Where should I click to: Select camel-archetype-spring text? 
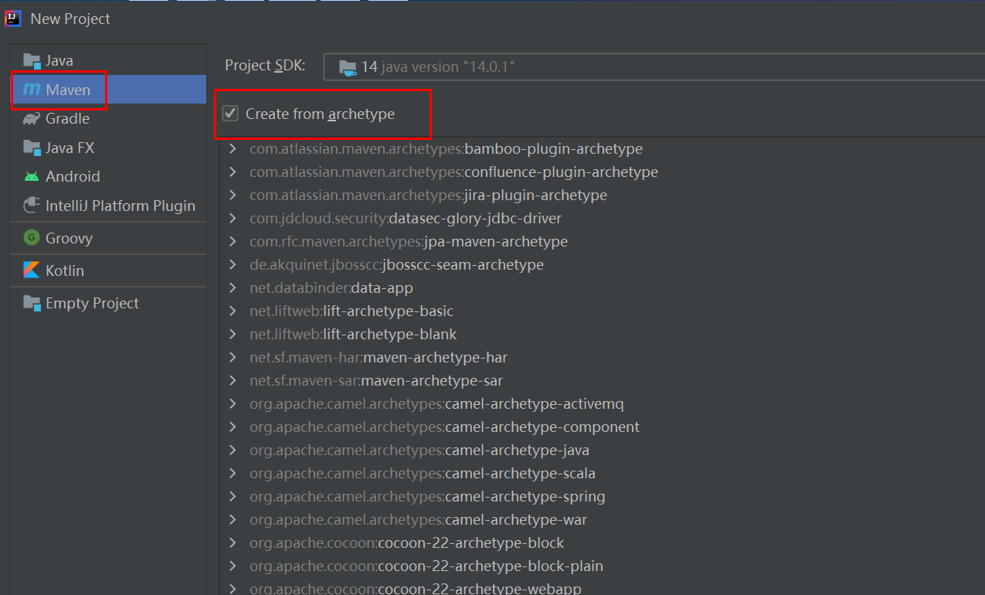click(427, 497)
